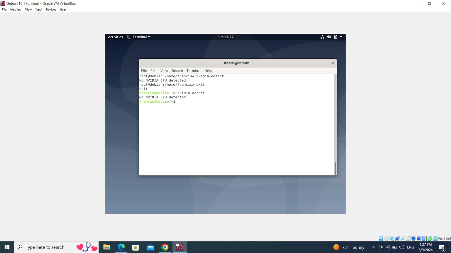Click the ENG language indicator
The image size is (451, 253).
410,247
